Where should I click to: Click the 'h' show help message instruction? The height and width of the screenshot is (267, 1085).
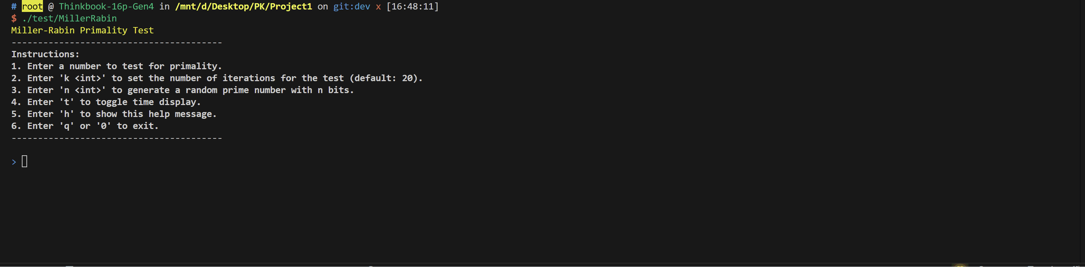114,114
